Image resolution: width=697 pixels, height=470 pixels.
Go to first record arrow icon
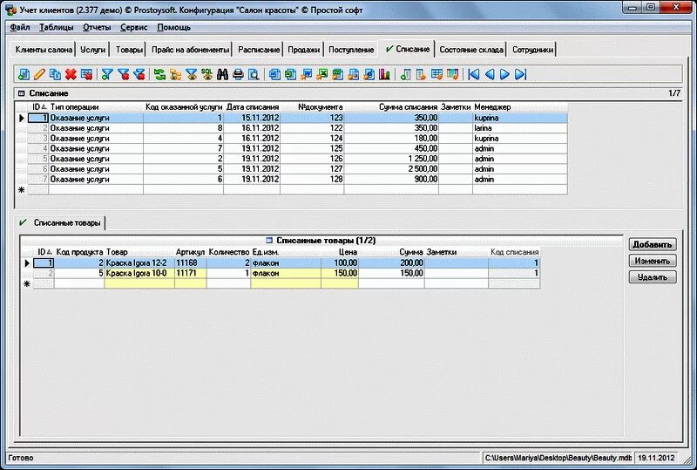(x=474, y=74)
